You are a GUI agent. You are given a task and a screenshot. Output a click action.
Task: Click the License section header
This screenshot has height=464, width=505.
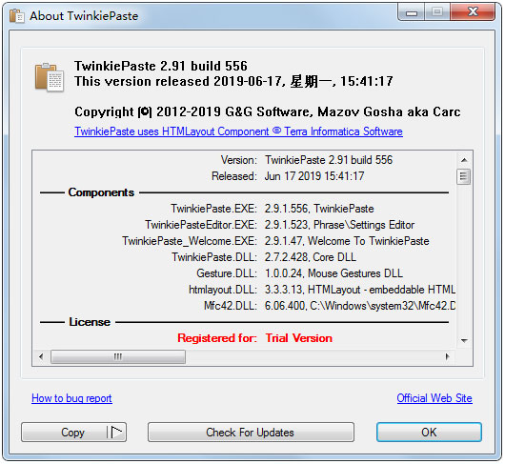pos(90,322)
